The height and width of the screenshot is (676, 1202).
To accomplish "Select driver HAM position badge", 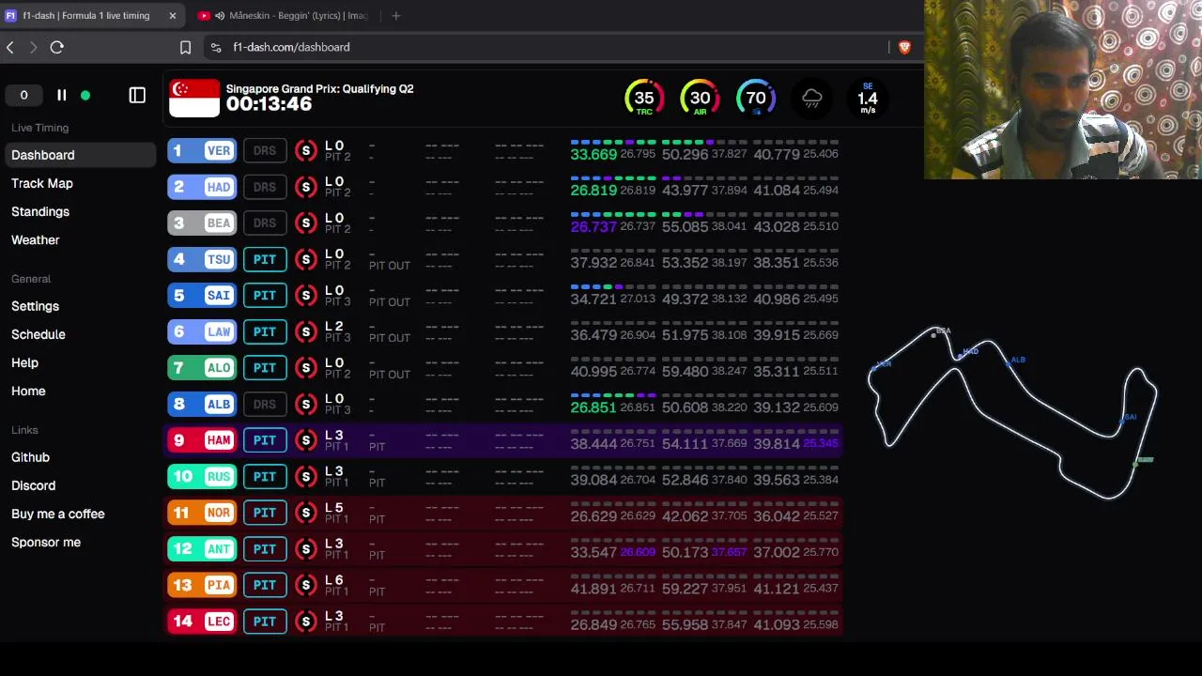I will [x=202, y=440].
